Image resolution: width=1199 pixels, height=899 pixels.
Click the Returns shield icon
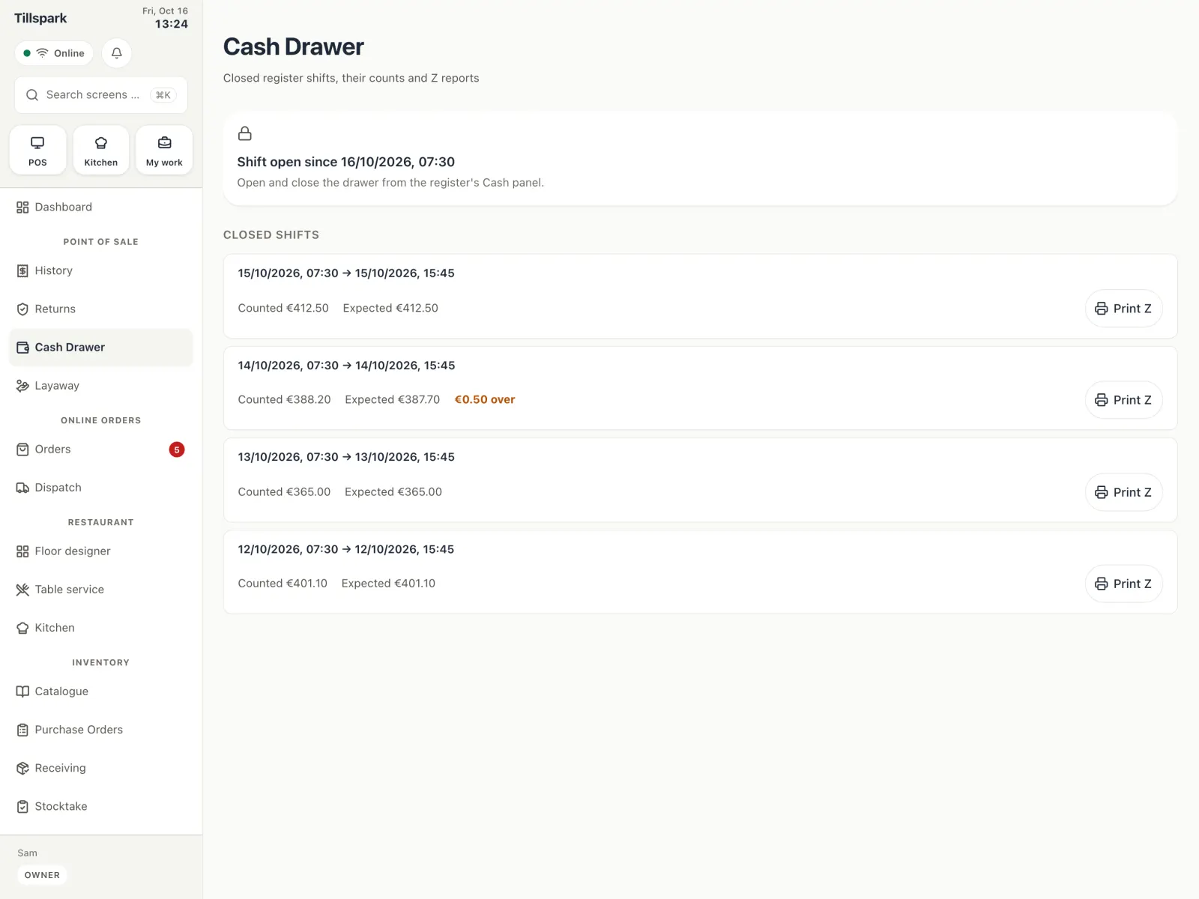[x=22, y=309]
